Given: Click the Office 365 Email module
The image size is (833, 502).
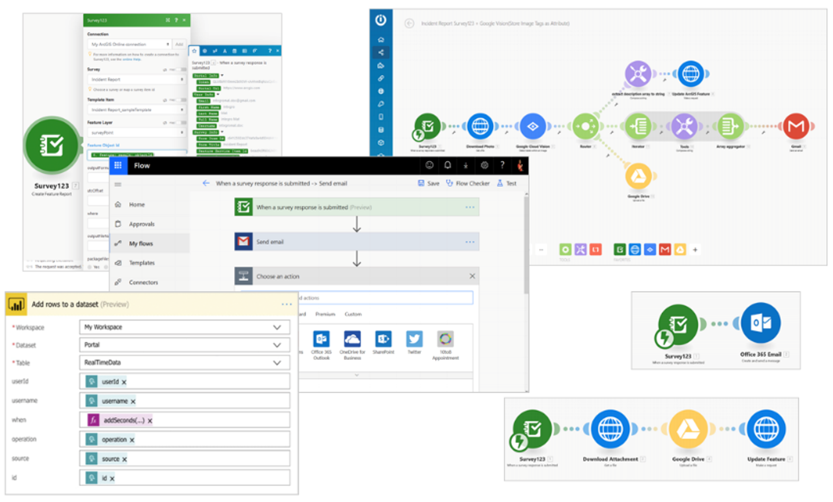Looking at the screenshot, I should [x=760, y=323].
